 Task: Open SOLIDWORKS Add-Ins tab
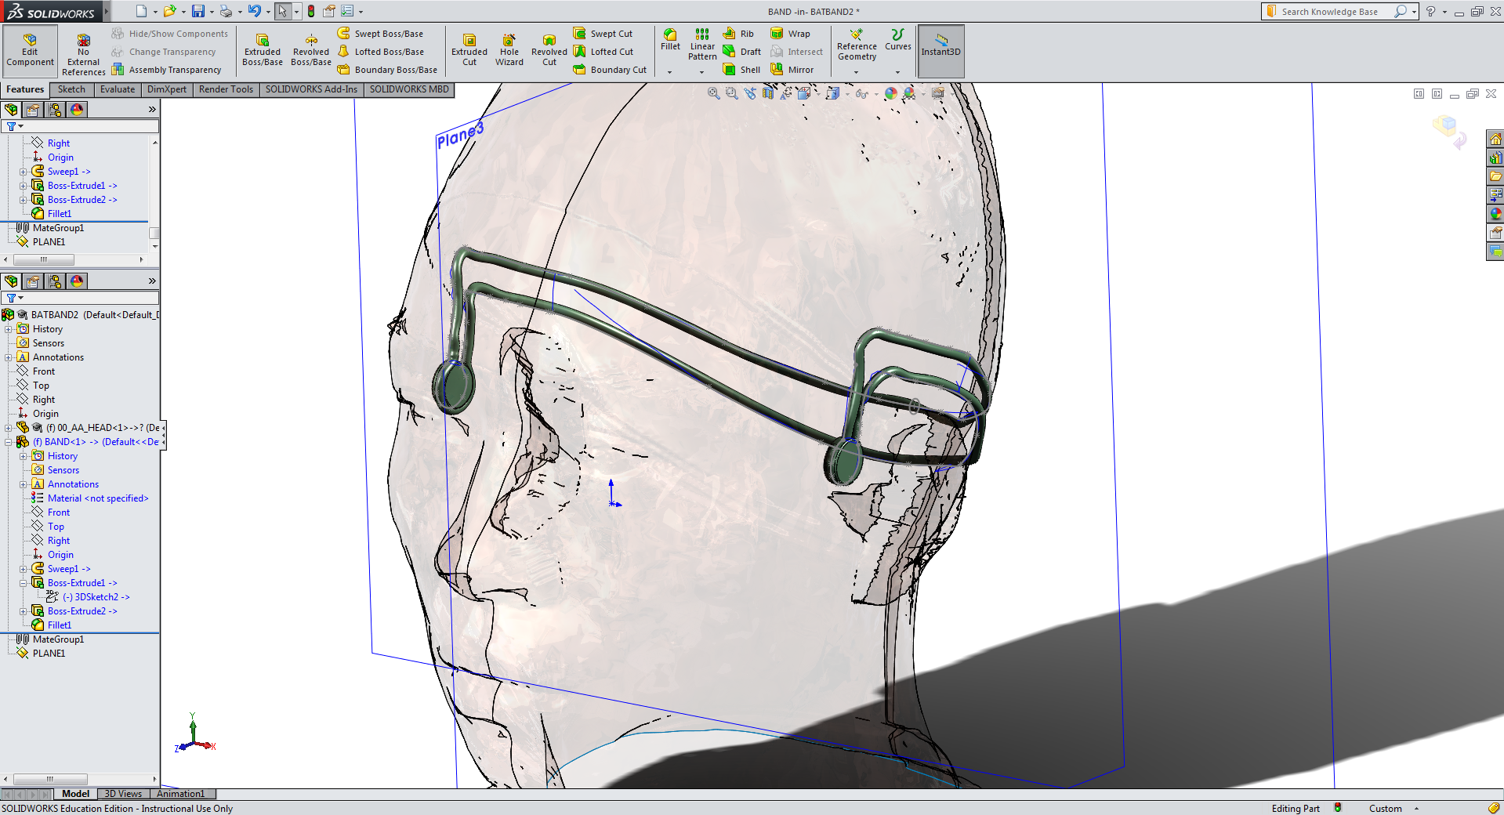tap(311, 89)
